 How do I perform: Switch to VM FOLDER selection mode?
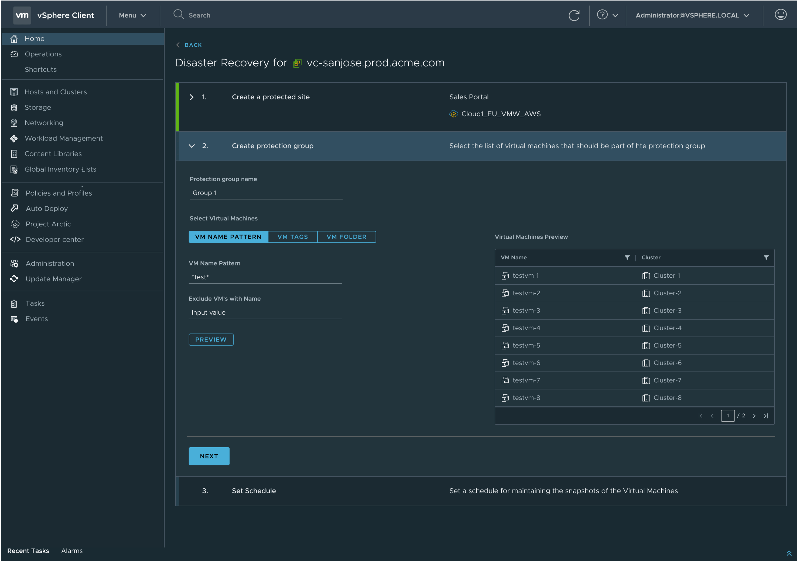tap(346, 237)
